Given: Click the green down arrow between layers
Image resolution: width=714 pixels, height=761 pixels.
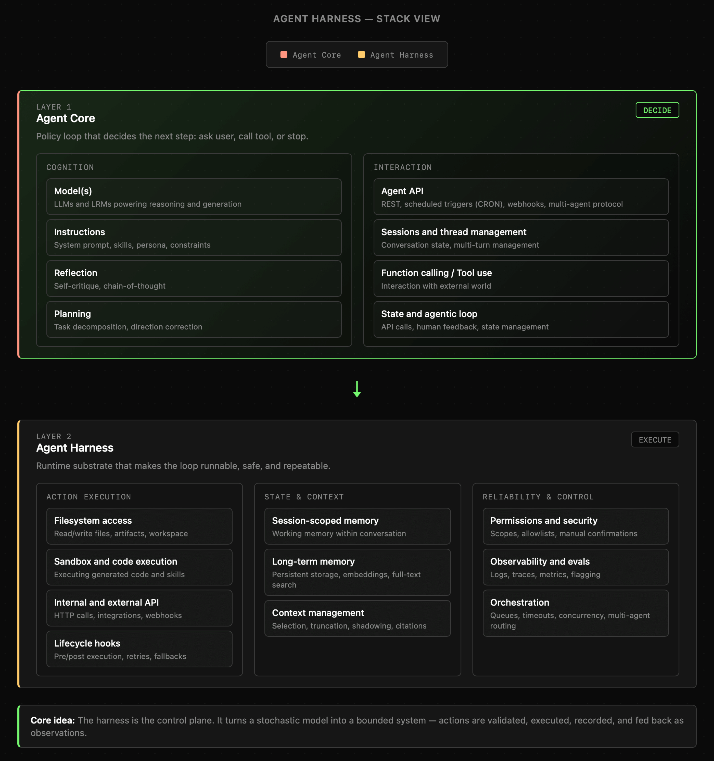Looking at the screenshot, I should coord(357,389).
